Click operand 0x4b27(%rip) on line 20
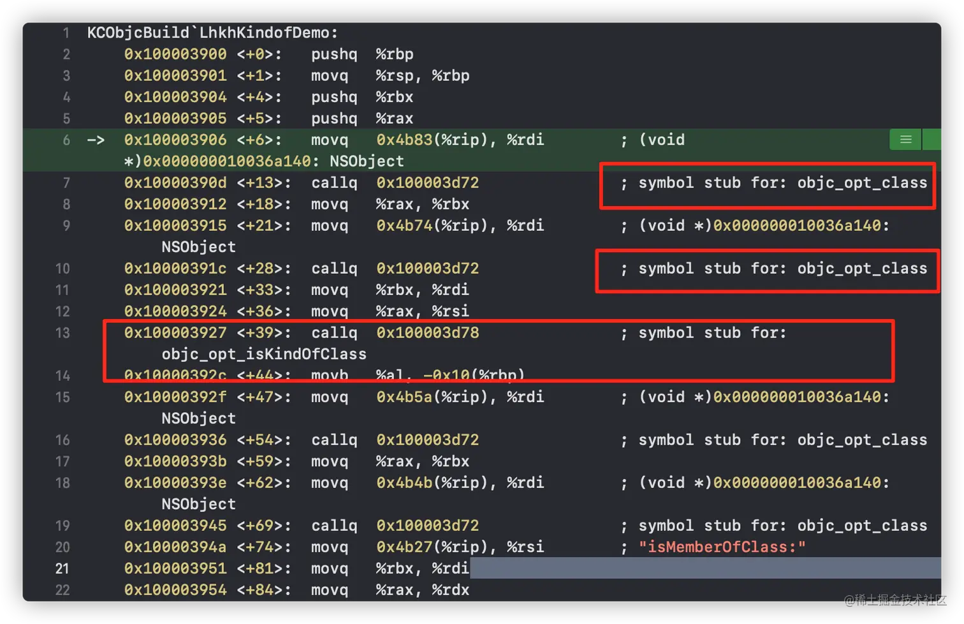The height and width of the screenshot is (624, 964). tap(436, 547)
